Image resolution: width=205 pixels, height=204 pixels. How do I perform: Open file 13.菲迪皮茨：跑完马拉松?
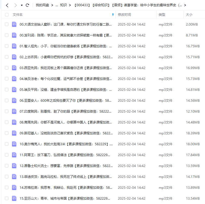pyautogui.click(x=66, y=177)
